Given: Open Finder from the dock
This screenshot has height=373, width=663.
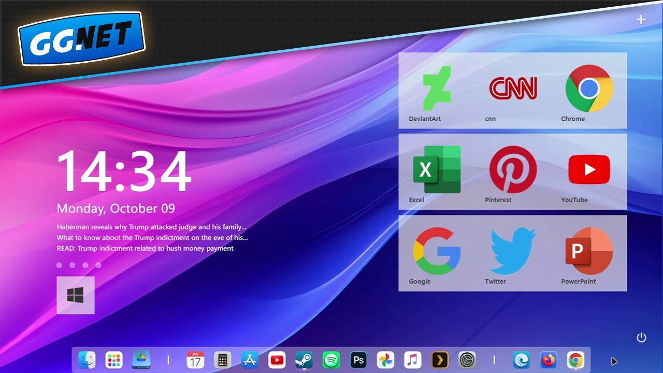Looking at the screenshot, I should pyautogui.click(x=87, y=360).
